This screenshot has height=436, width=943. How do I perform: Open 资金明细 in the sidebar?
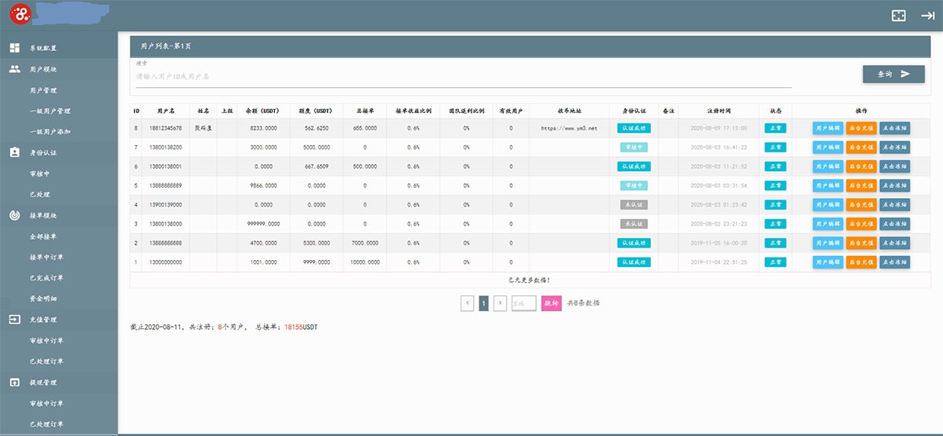43,299
